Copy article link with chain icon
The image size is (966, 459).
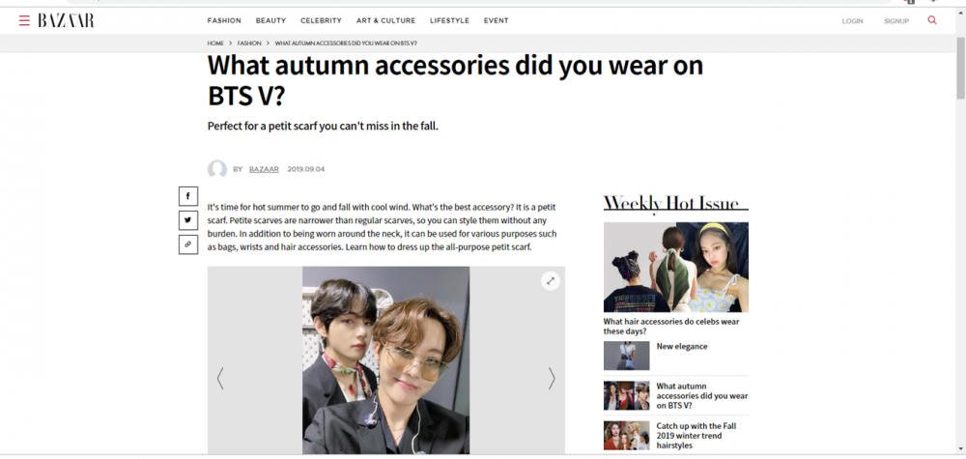(188, 244)
